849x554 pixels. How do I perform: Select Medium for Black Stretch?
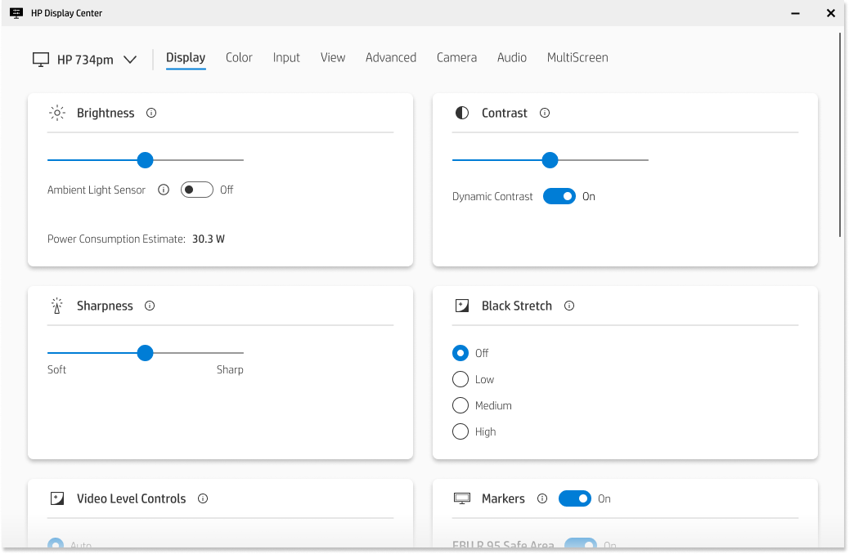pos(460,406)
